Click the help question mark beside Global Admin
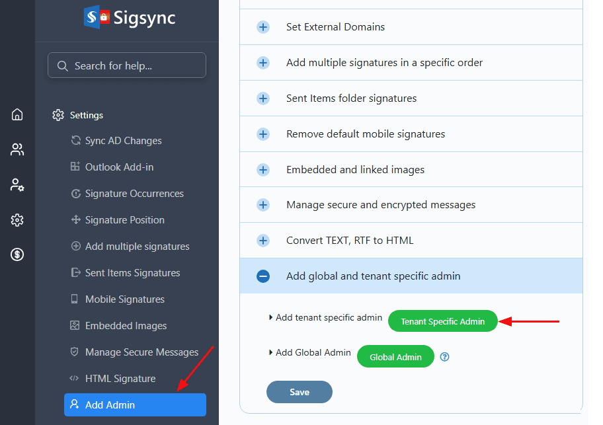This screenshot has height=425, width=603. 445,357
